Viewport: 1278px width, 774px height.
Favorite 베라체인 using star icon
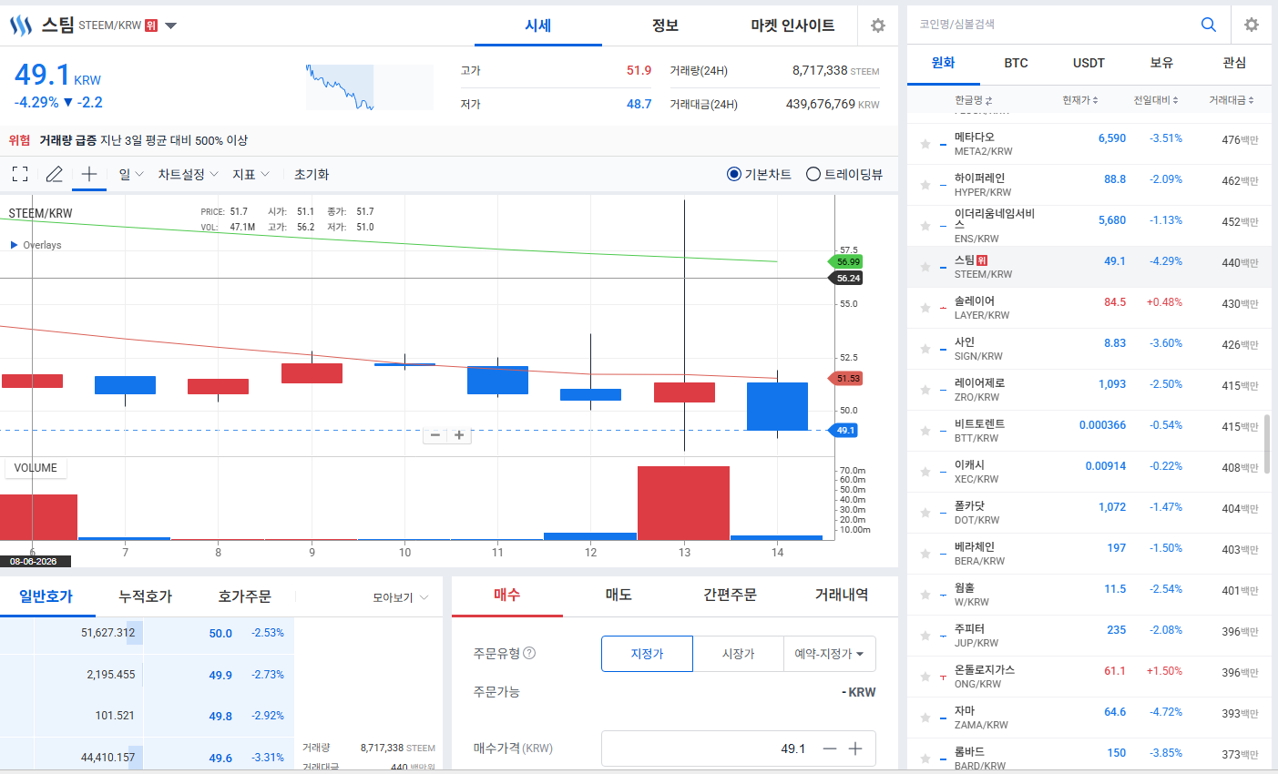pyautogui.click(x=925, y=554)
